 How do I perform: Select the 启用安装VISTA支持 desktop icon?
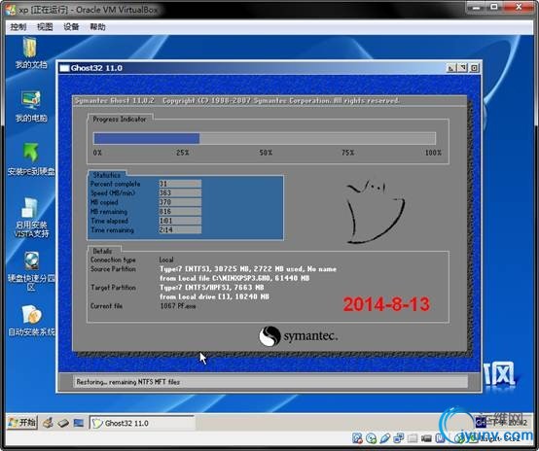(31, 218)
